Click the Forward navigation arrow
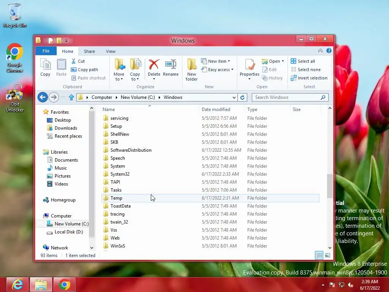 tap(54, 97)
